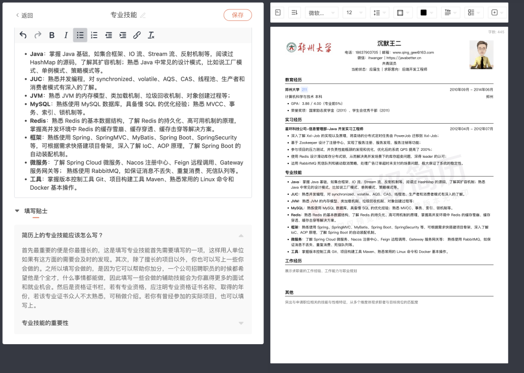Click the pencil icon next to 专业技能 title

click(x=143, y=15)
